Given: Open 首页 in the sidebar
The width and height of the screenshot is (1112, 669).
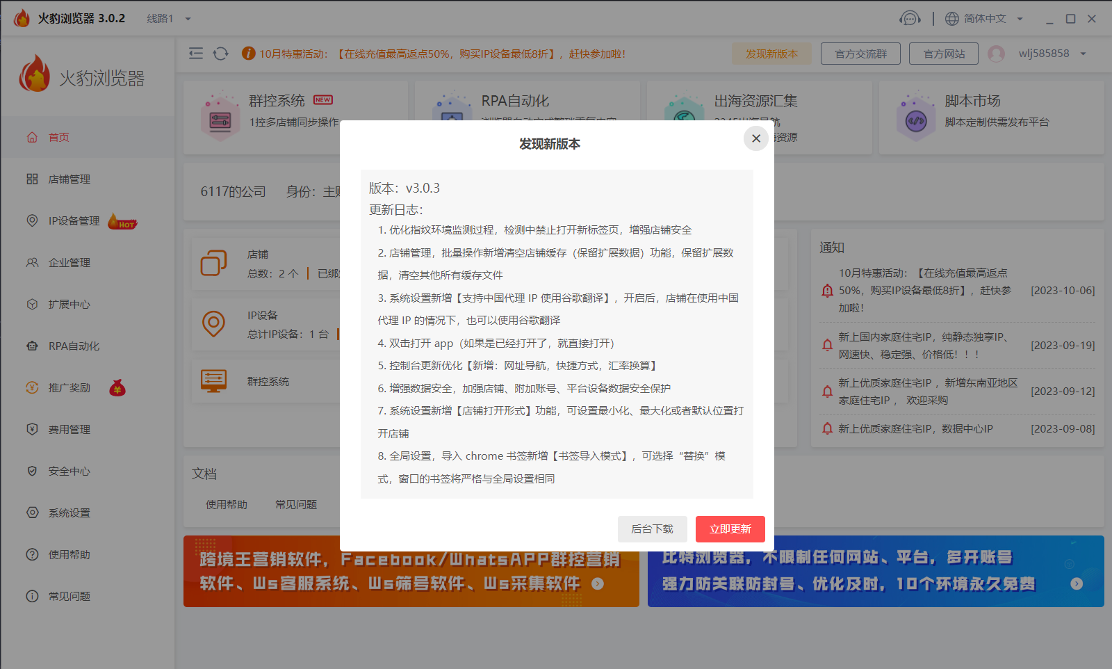Looking at the screenshot, I should 87,137.
